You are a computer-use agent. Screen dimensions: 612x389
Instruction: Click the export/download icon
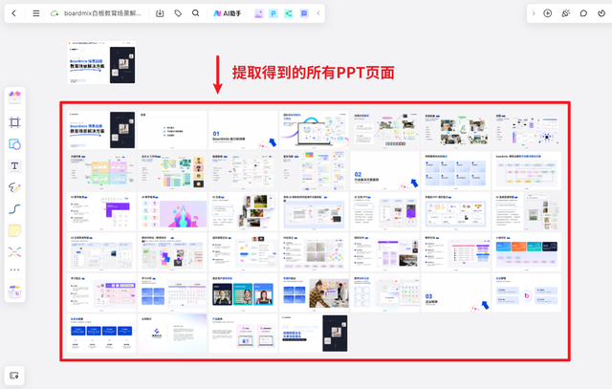point(160,13)
